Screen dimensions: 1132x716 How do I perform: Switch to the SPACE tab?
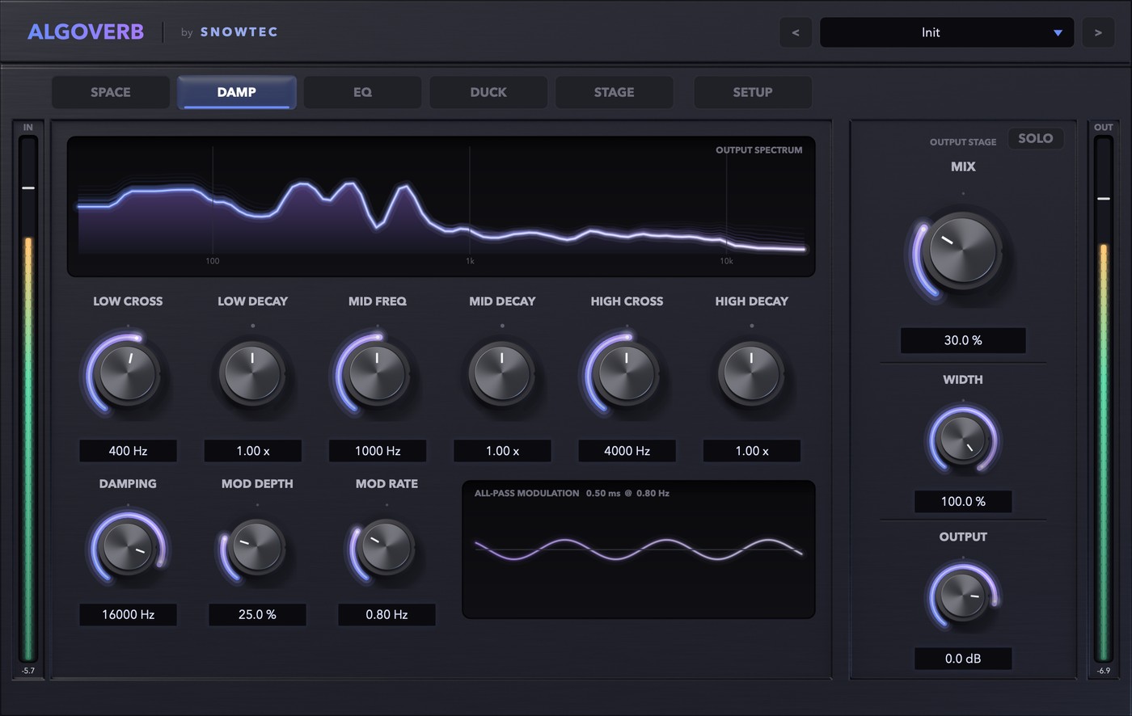point(111,92)
